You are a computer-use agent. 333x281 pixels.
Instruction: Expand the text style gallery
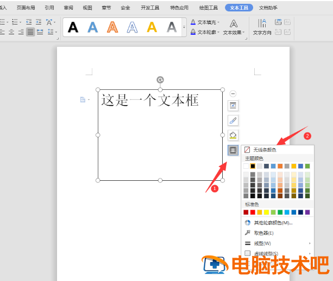click(x=184, y=27)
